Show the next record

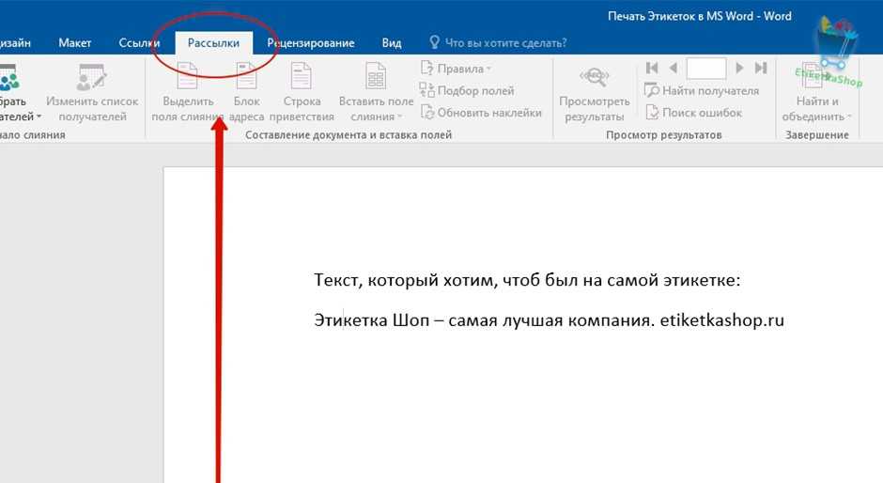pyautogui.click(x=740, y=68)
